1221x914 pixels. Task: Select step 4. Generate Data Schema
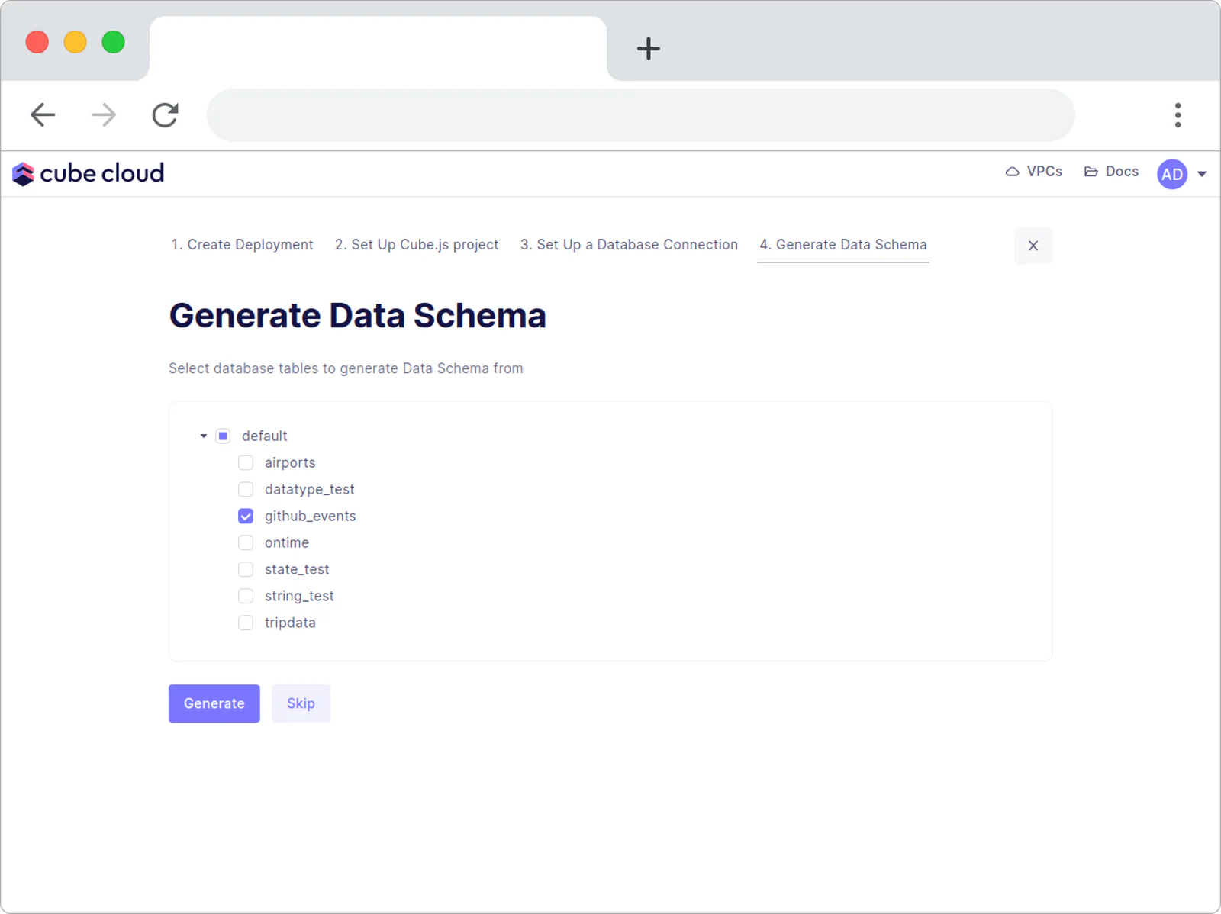(x=843, y=245)
